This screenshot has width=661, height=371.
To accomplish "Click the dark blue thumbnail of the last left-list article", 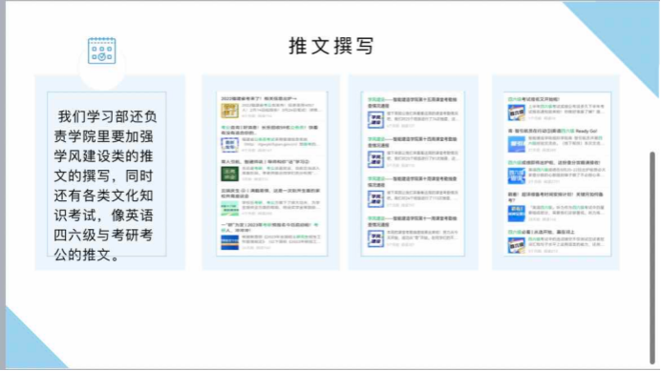I will click(230, 242).
